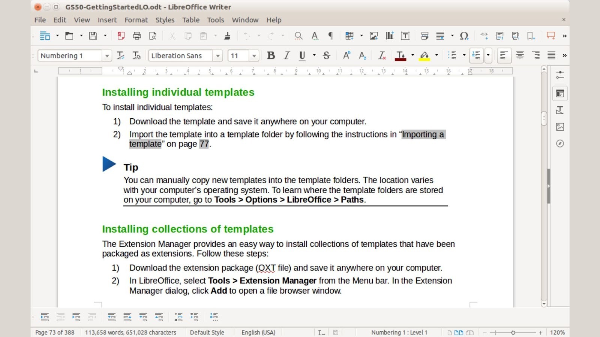This screenshot has height=337, width=600.
Task: Click the Default Style field in status bar
Action: click(207, 332)
